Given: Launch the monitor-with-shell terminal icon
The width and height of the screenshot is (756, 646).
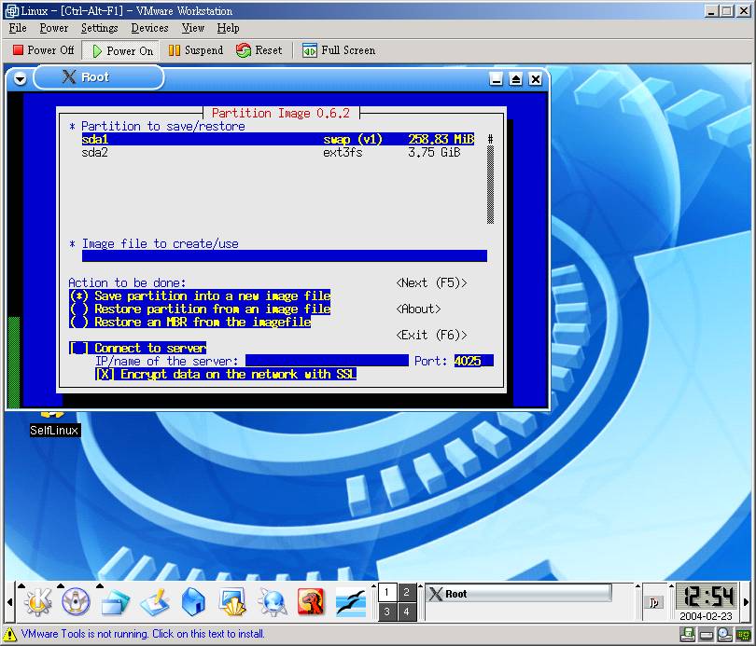Looking at the screenshot, I should [233, 601].
